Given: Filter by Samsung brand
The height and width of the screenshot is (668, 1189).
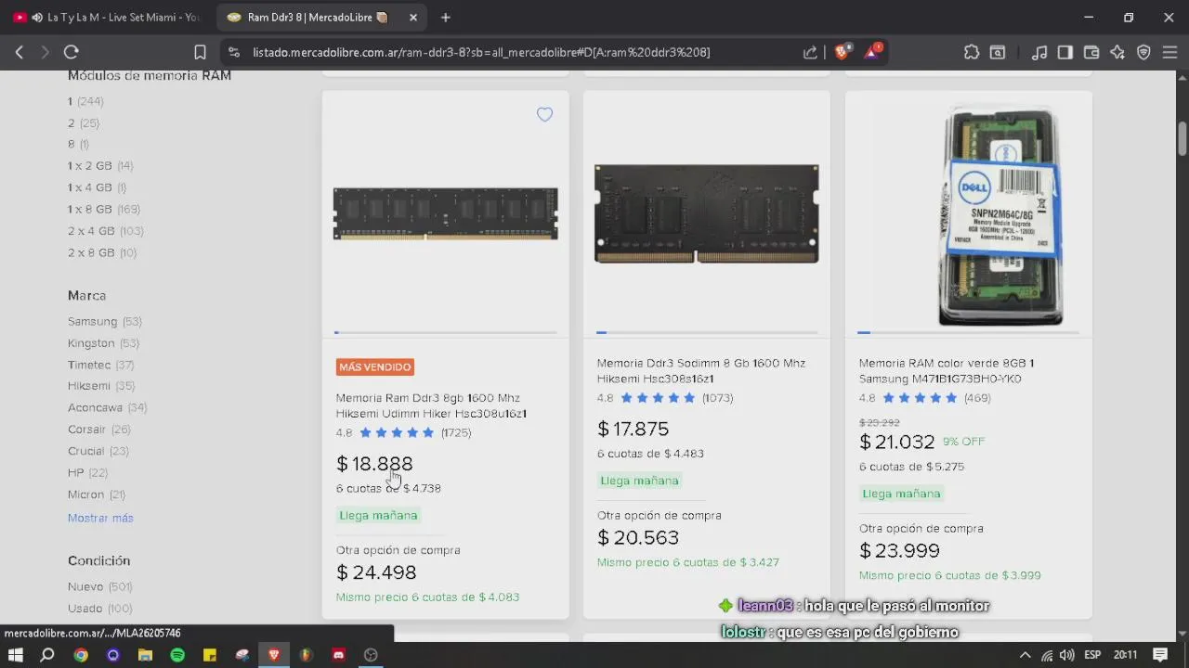Looking at the screenshot, I should [104, 321].
